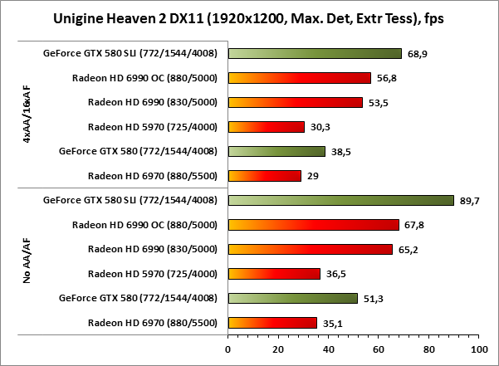Click the green GeForce GTX 580 SLI bar showing 68,9

click(315, 54)
